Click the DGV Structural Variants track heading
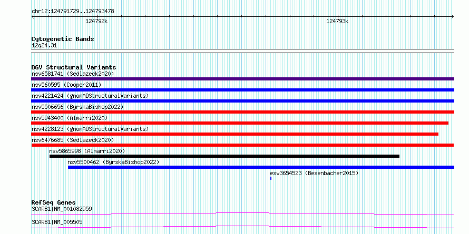469x234 pixels. click(x=74, y=67)
